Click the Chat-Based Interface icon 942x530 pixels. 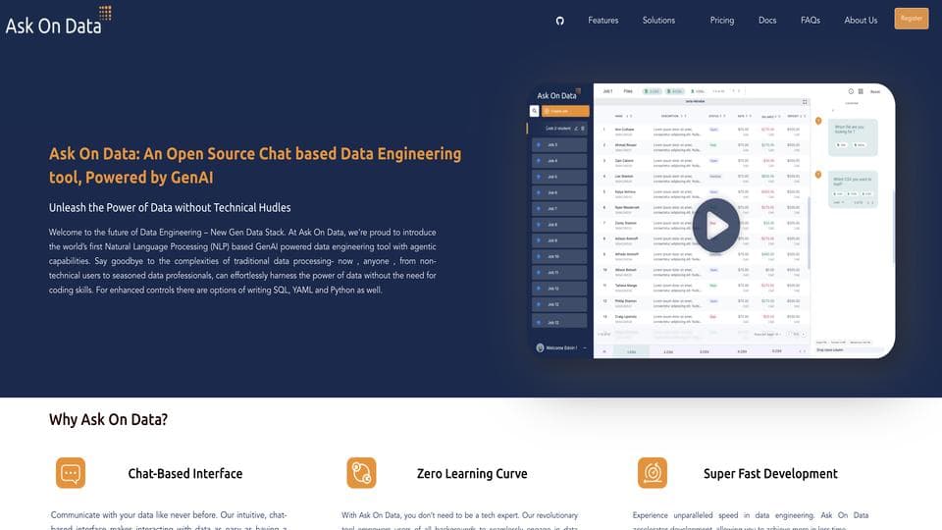click(x=71, y=473)
